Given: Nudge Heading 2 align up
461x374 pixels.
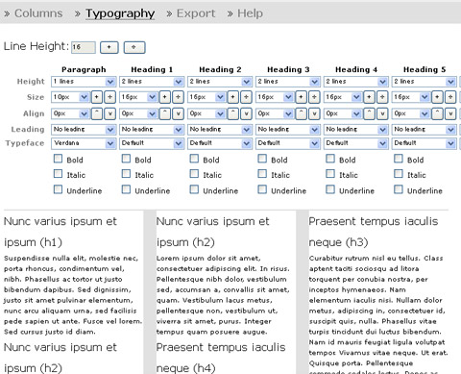Looking at the screenshot, I should [233, 113].
